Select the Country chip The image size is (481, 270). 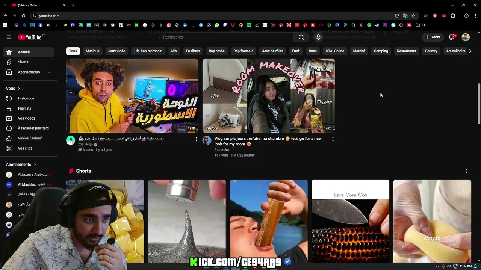pos(431,51)
